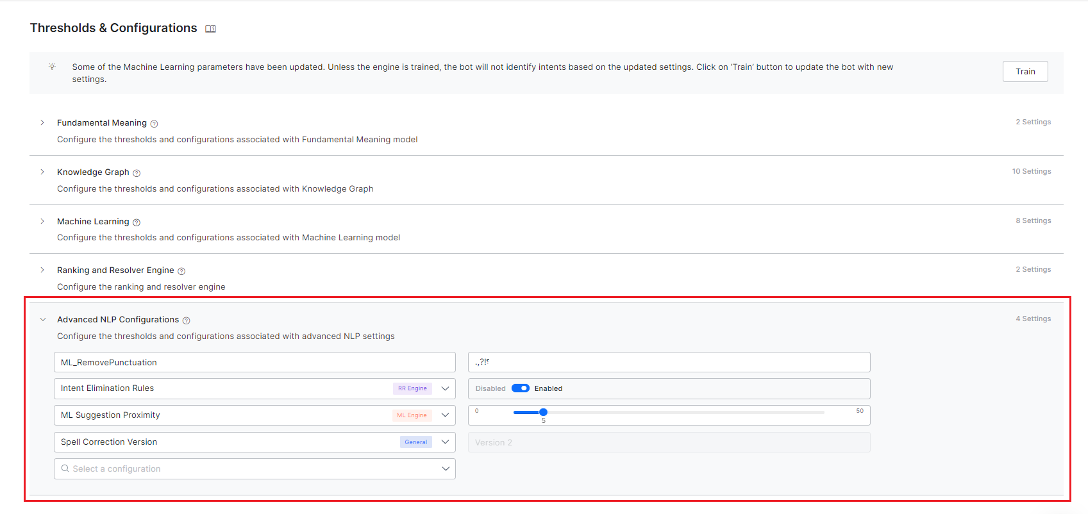This screenshot has width=1088, height=514.
Task: Click help icon beside Ranking and Resolver Engine
Action: coord(181,271)
